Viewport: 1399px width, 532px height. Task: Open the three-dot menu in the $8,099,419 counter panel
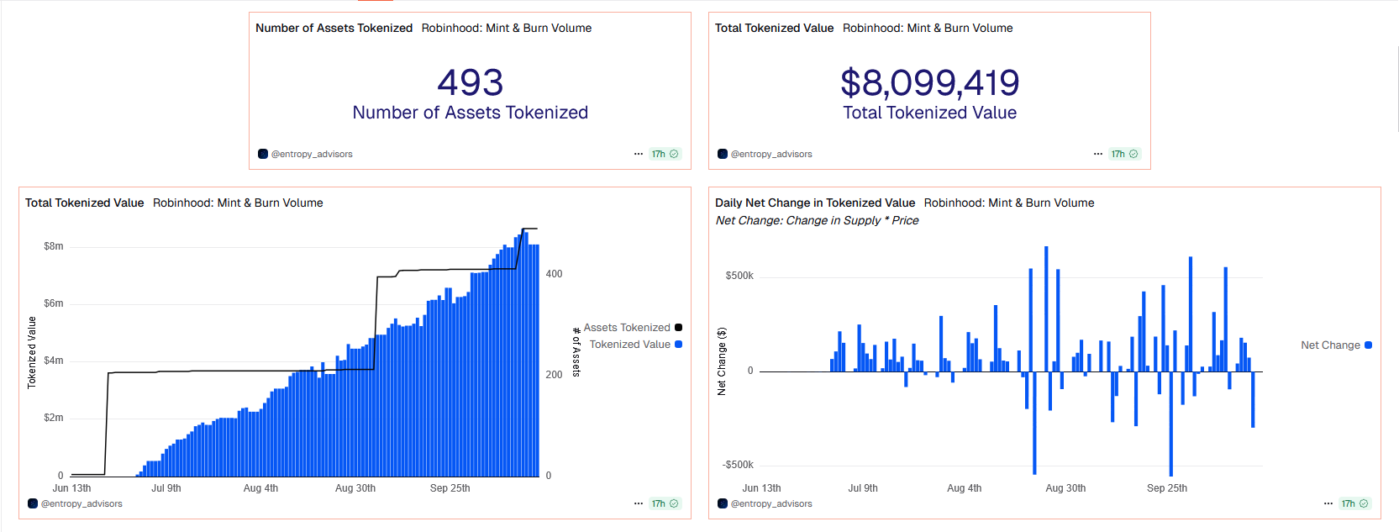1098,154
